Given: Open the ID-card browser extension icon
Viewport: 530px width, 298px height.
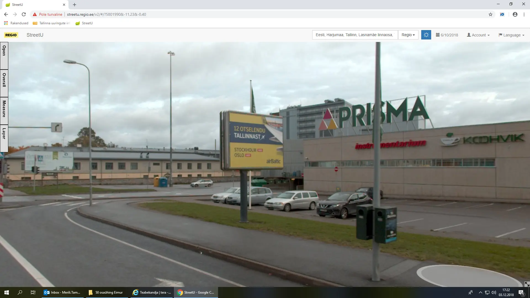Looking at the screenshot, I should (502, 14).
